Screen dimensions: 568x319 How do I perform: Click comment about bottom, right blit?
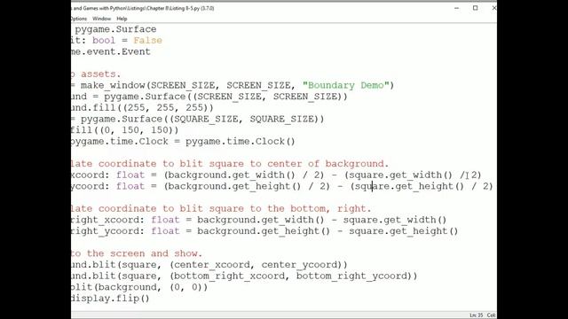pyautogui.click(x=221, y=209)
